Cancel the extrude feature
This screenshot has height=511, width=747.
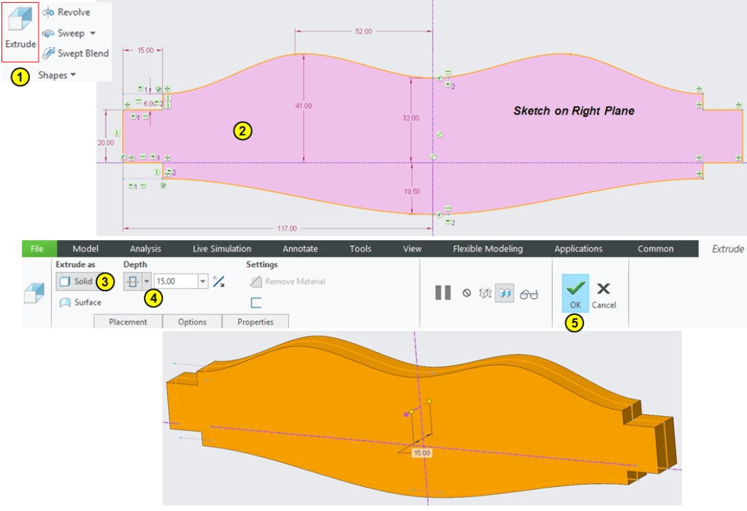click(x=604, y=293)
